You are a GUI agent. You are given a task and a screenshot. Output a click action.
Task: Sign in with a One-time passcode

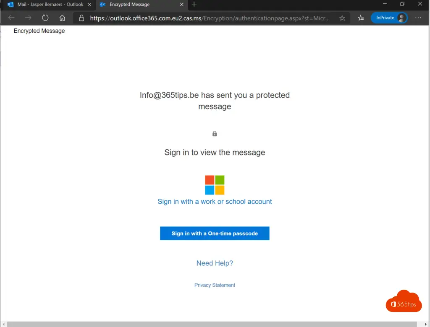pos(215,234)
